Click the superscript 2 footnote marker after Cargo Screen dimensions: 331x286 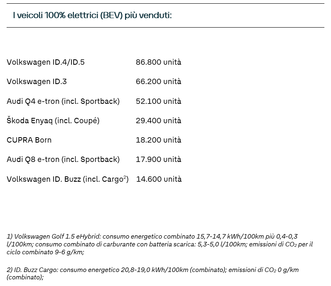(x=125, y=178)
